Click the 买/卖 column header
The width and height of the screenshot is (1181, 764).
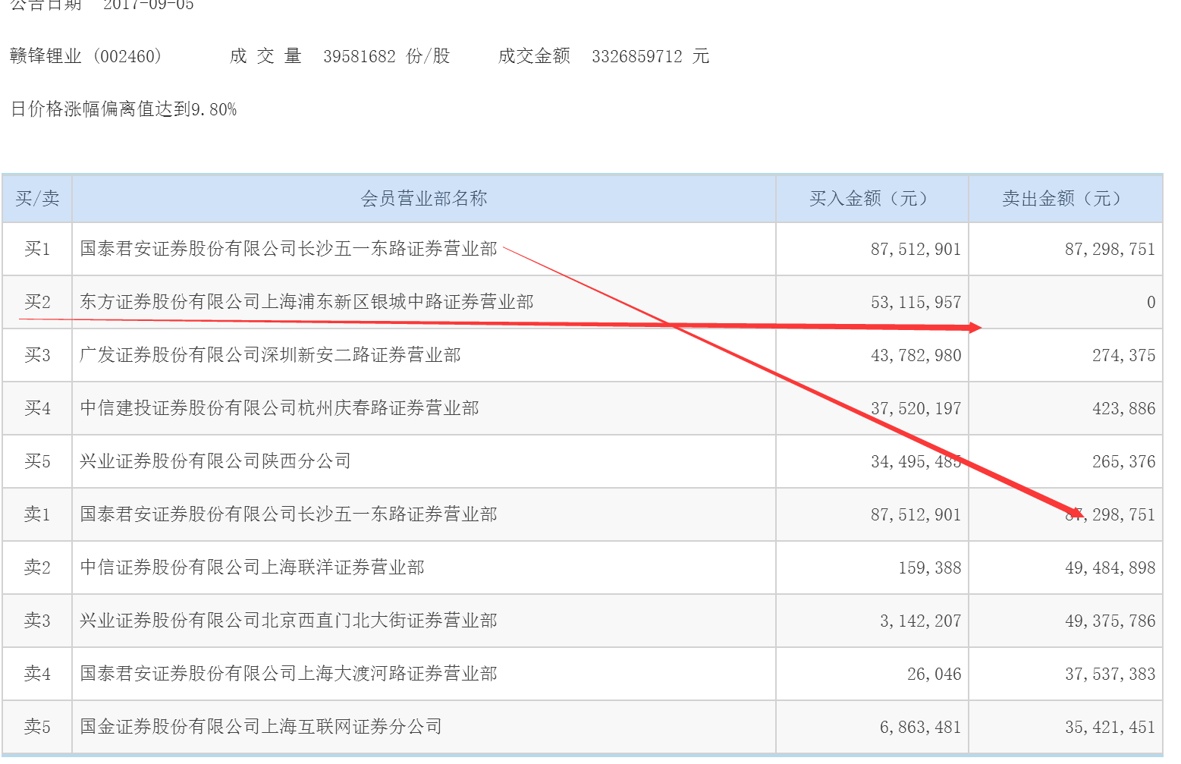[37, 199]
